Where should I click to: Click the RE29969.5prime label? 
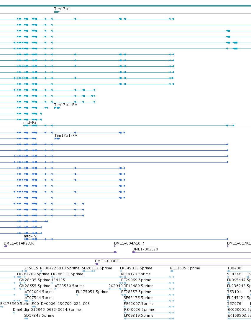click(x=136, y=280)
